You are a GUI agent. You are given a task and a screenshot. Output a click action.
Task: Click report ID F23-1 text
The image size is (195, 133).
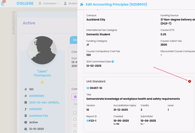[93, 121]
